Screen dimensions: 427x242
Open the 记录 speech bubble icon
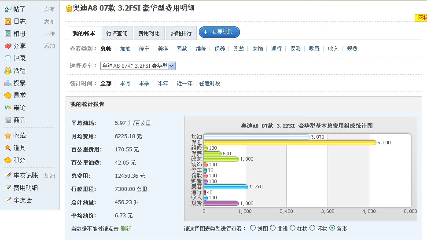(8, 58)
